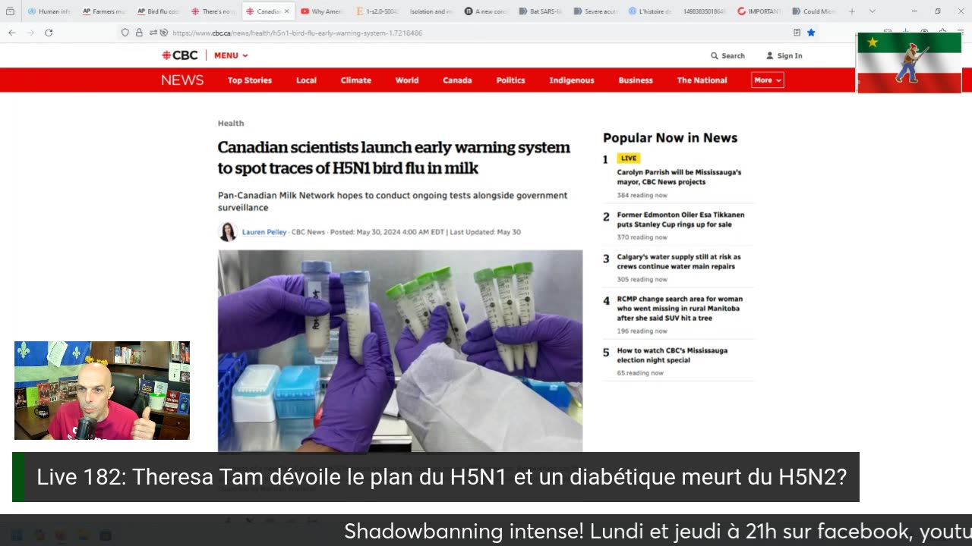
Task: Open The National in news nav
Action: tap(702, 80)
